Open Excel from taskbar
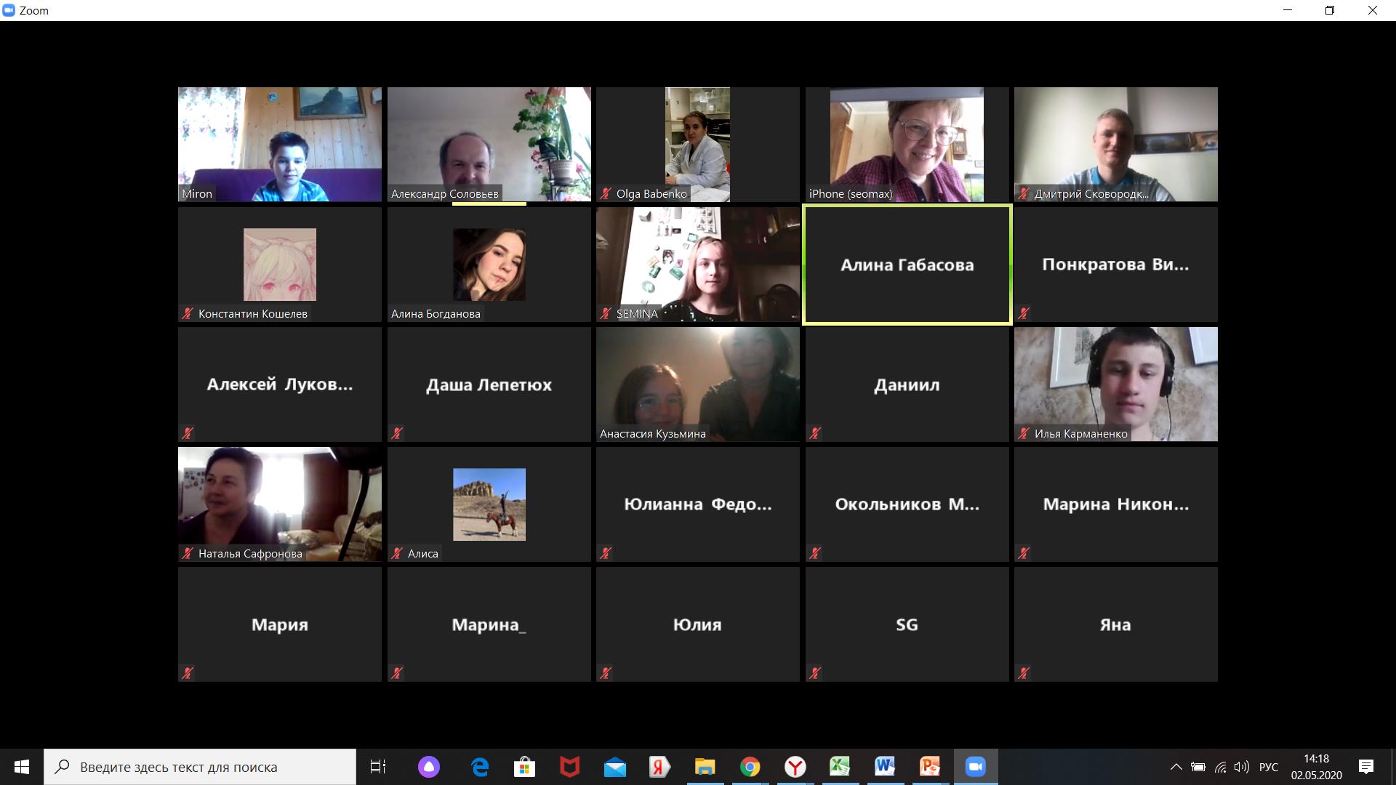Viewport: 1396px width, 785px height. [x=840, y=767]
